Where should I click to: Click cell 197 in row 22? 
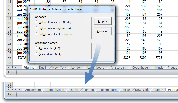tap(139, 36)
